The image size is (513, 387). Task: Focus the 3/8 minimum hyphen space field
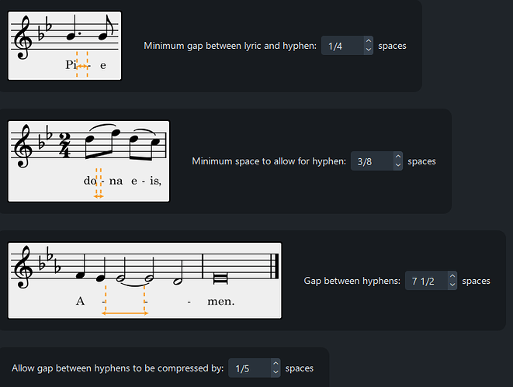tap(369, 162)
